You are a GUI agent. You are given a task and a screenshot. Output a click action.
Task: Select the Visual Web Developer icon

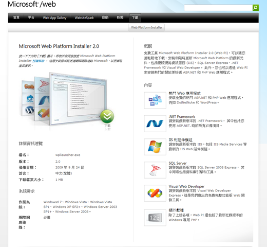click(x=155, y=193)
